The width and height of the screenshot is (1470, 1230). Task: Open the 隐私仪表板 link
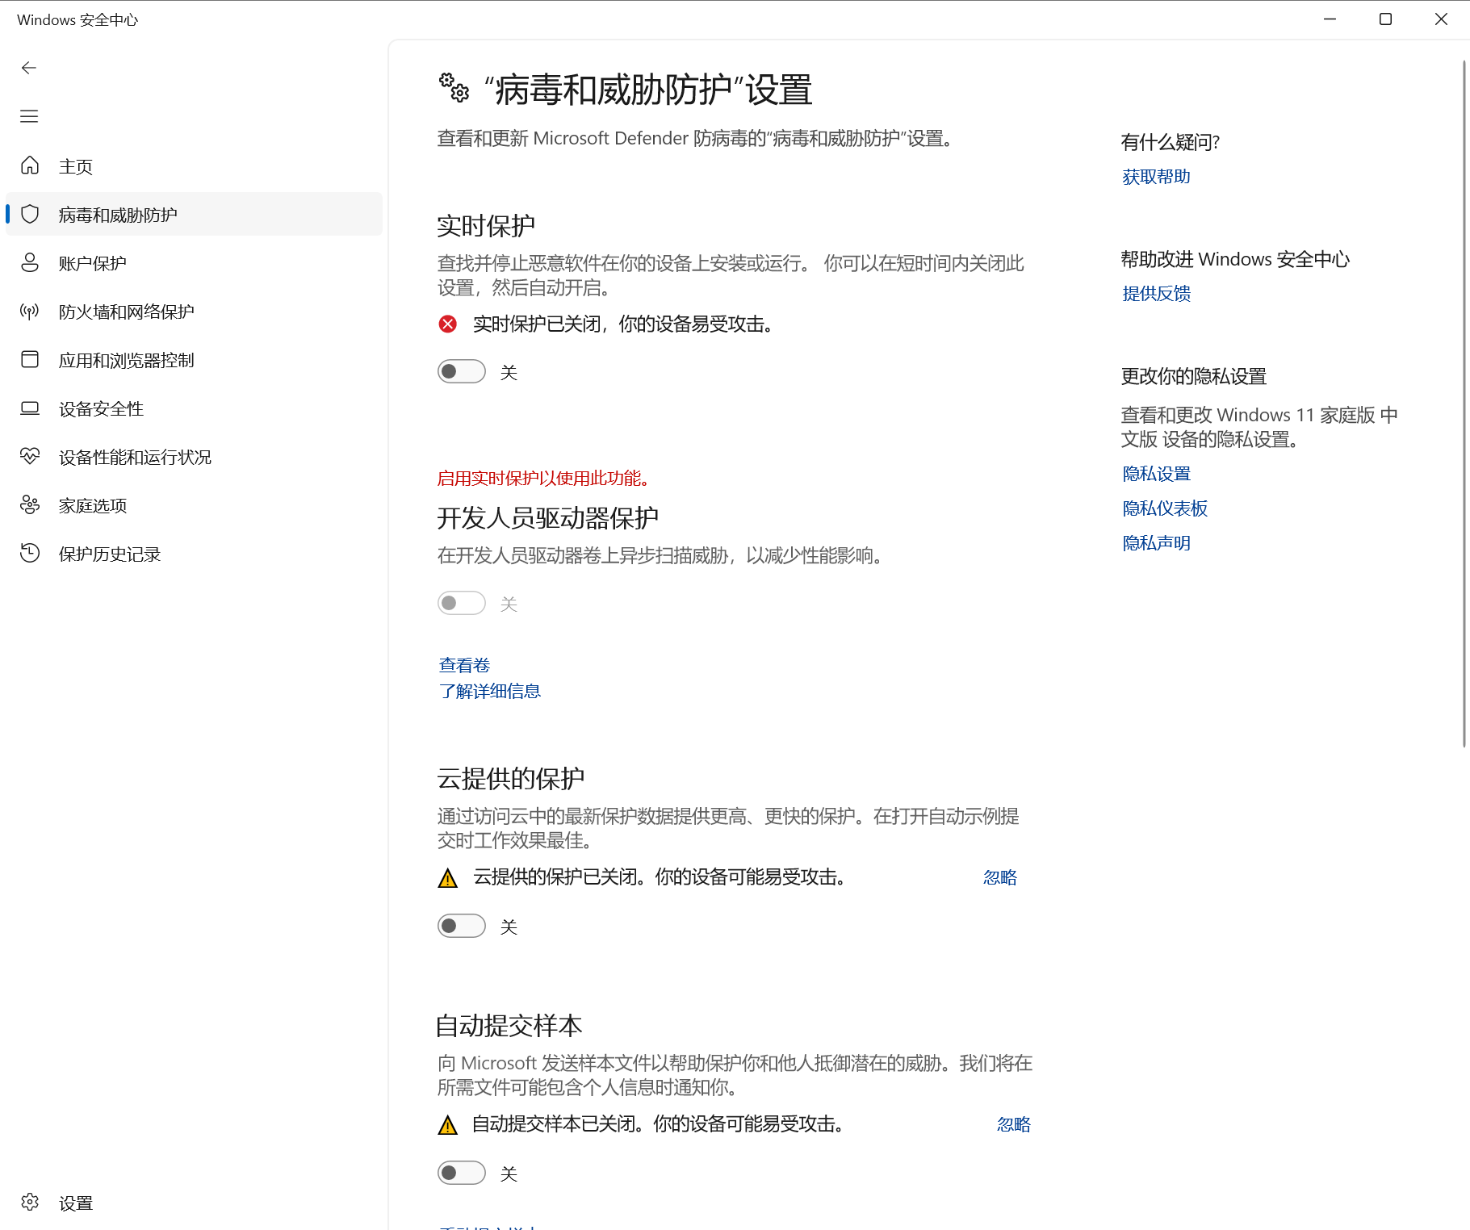[1165, 508]
